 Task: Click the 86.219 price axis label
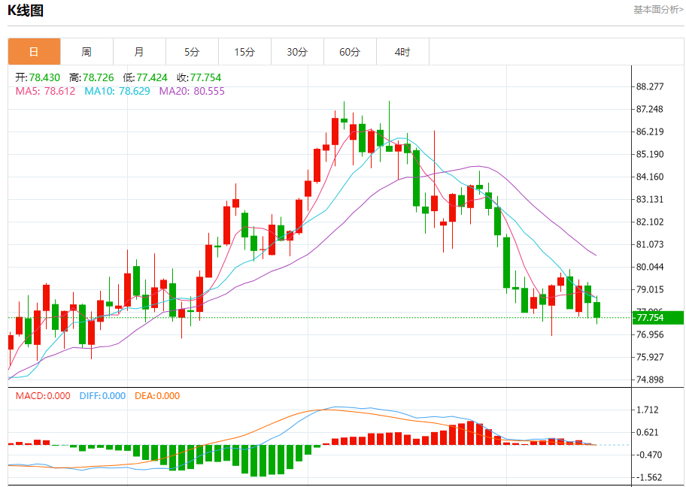click(650, 132)
